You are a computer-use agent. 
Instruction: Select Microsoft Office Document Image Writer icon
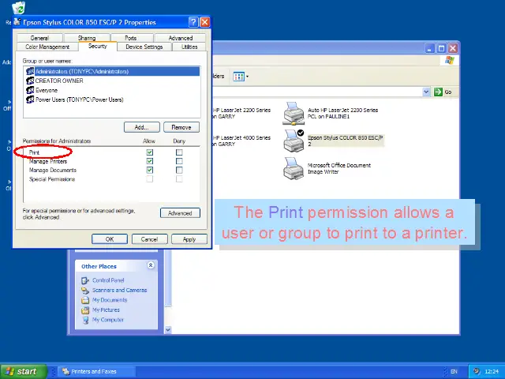(294, 168)
